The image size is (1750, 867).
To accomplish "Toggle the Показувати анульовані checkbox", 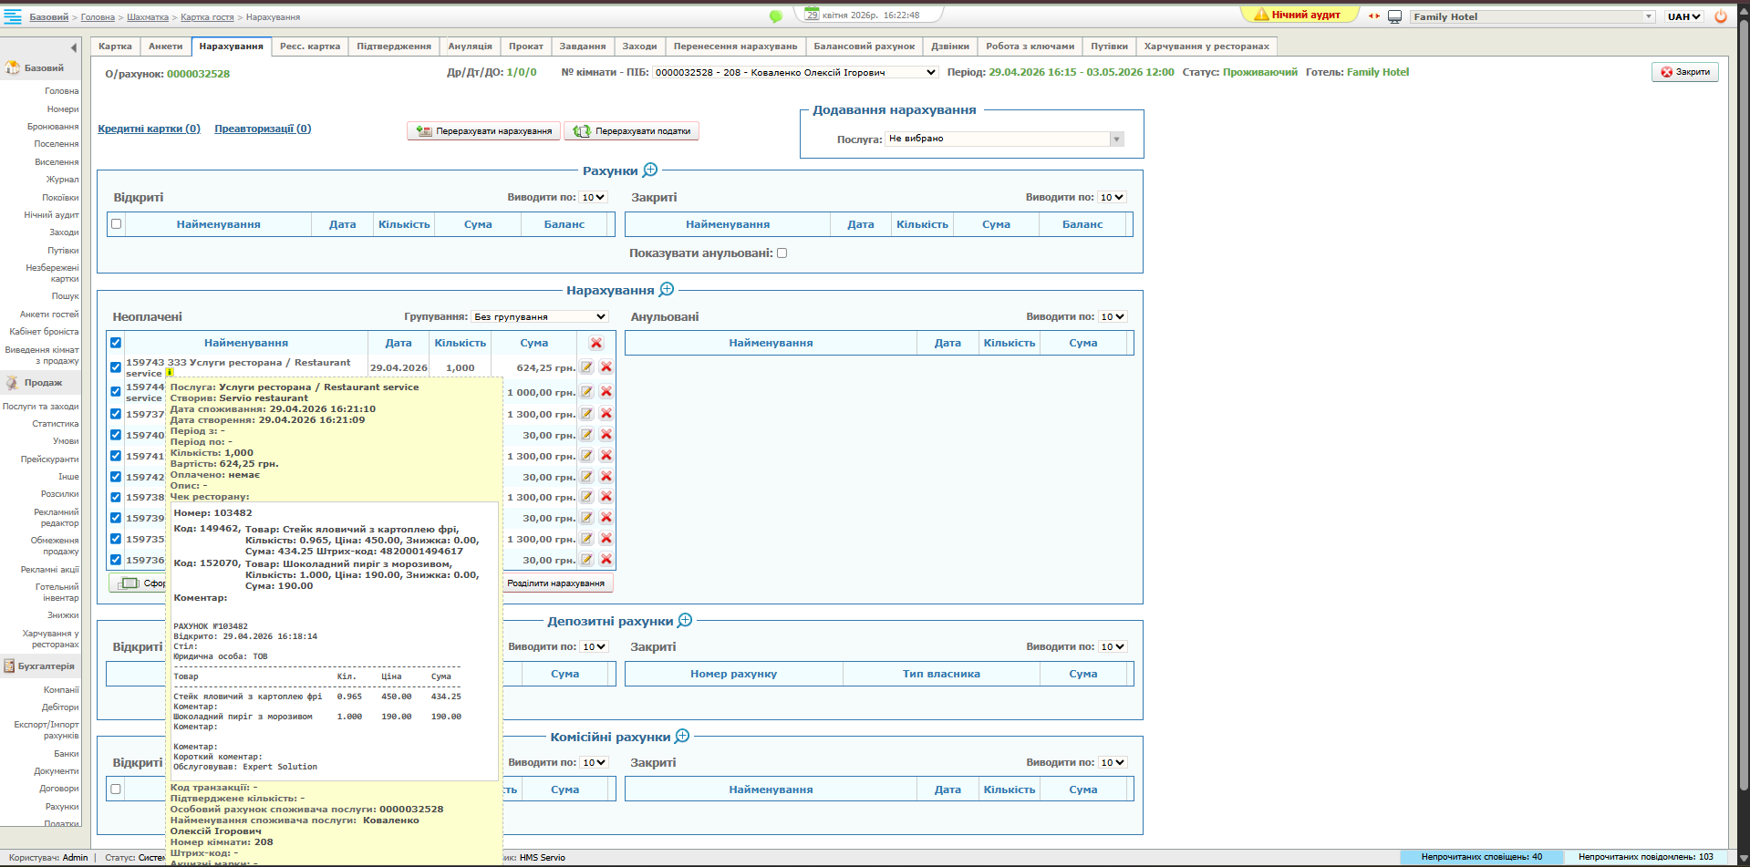I will 782,253.
